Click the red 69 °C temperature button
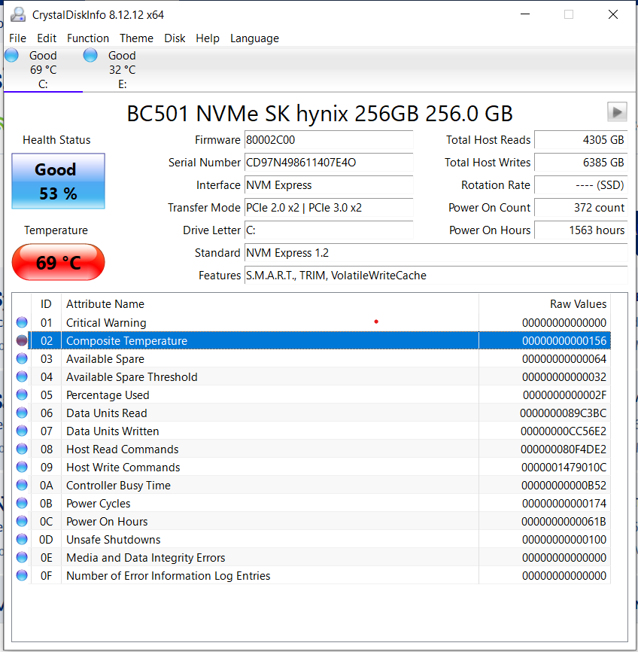 (x=58, y=262)
